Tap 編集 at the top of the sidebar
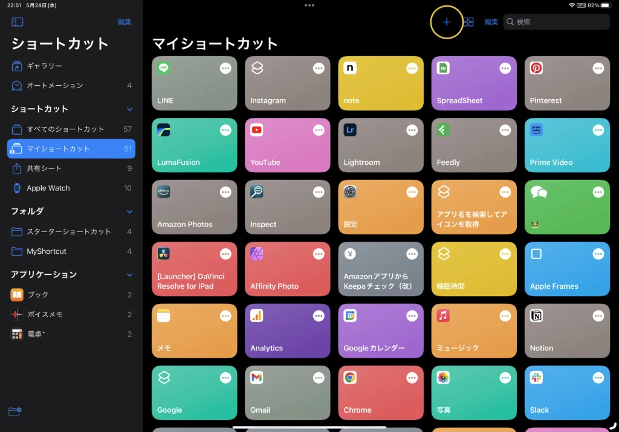The width and height of the screenshot is (619, 432). pyautogui.click(x=124, y=22)
